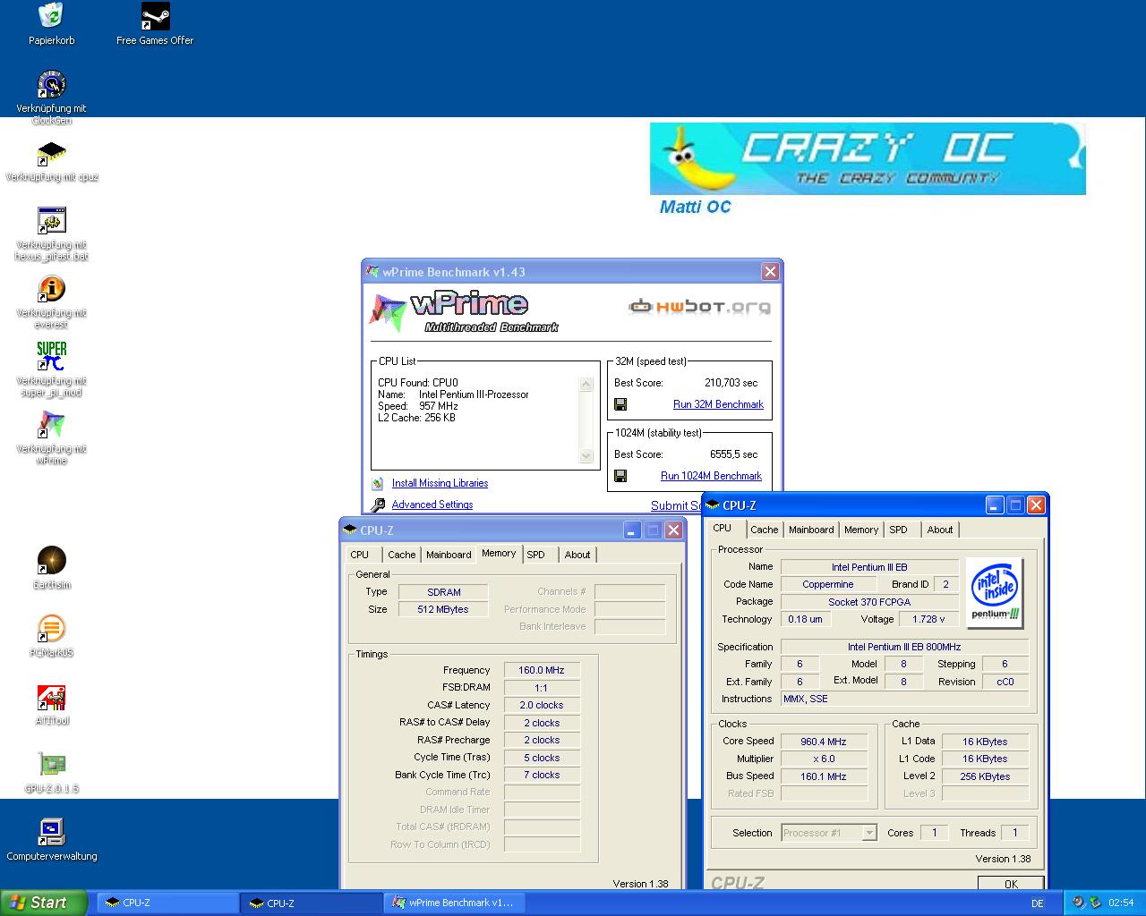Open Cache tab in memory CPU-Z window
Viewport: 1146px width, 916px height.
402,555
